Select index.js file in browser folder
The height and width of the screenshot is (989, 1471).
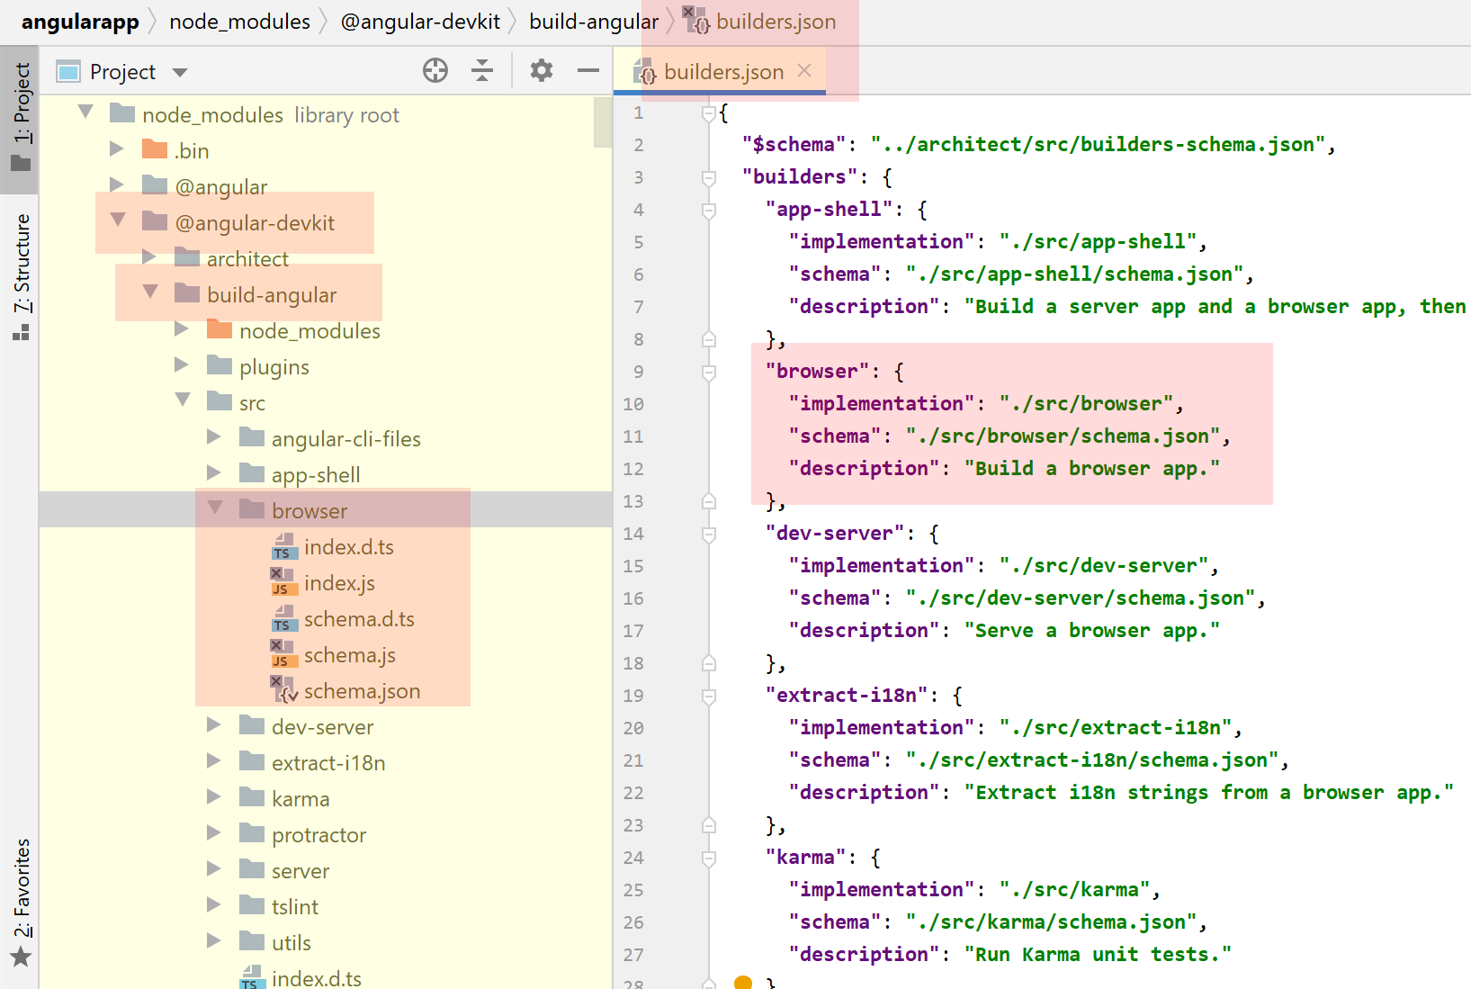pos(338,583)
